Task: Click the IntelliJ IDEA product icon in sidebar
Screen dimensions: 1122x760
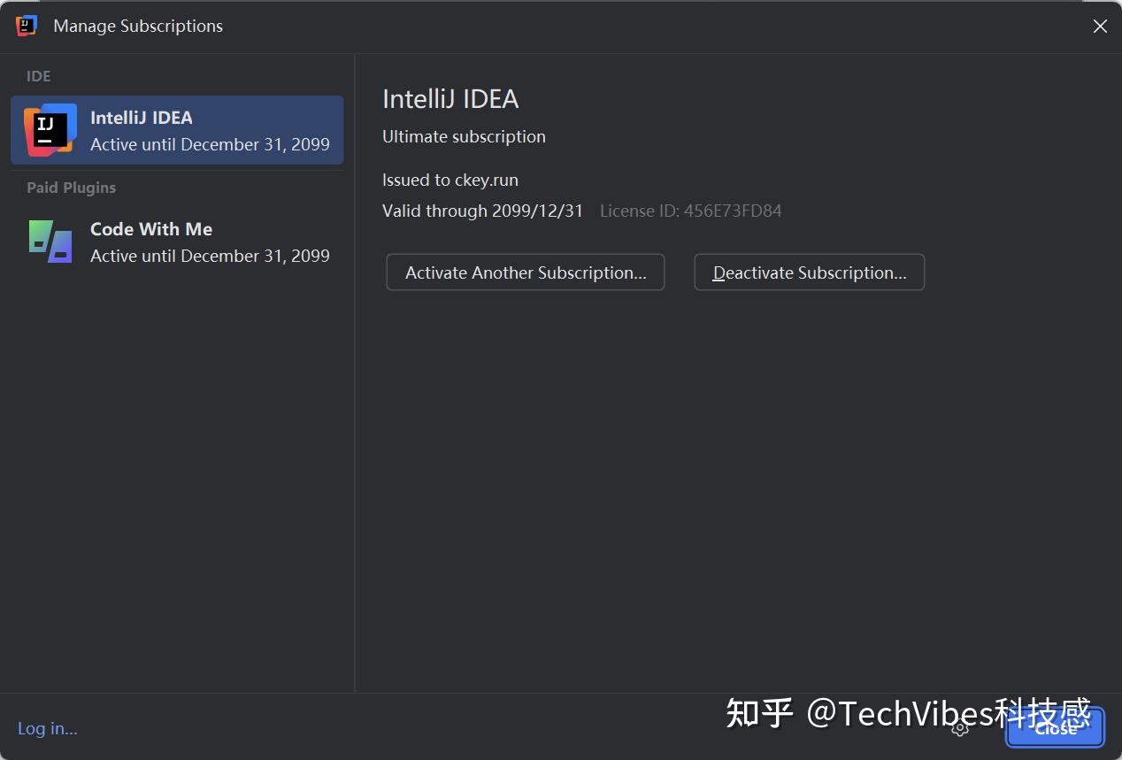Action: point(50,130)
